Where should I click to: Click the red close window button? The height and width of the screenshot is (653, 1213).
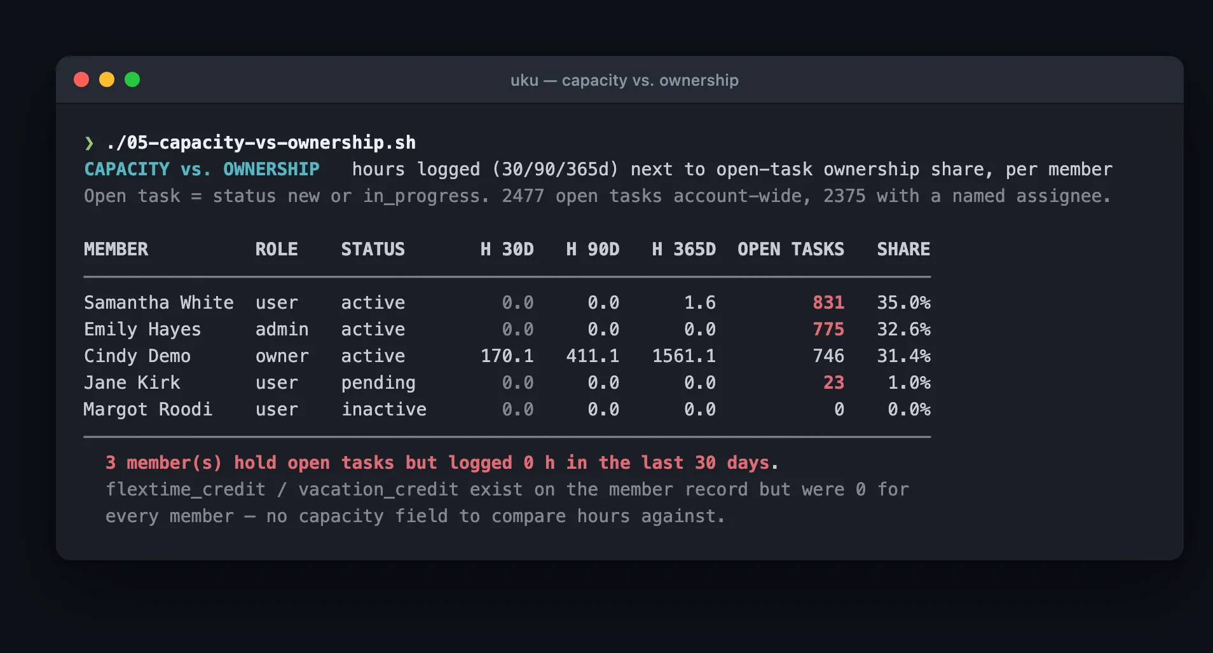81,79
